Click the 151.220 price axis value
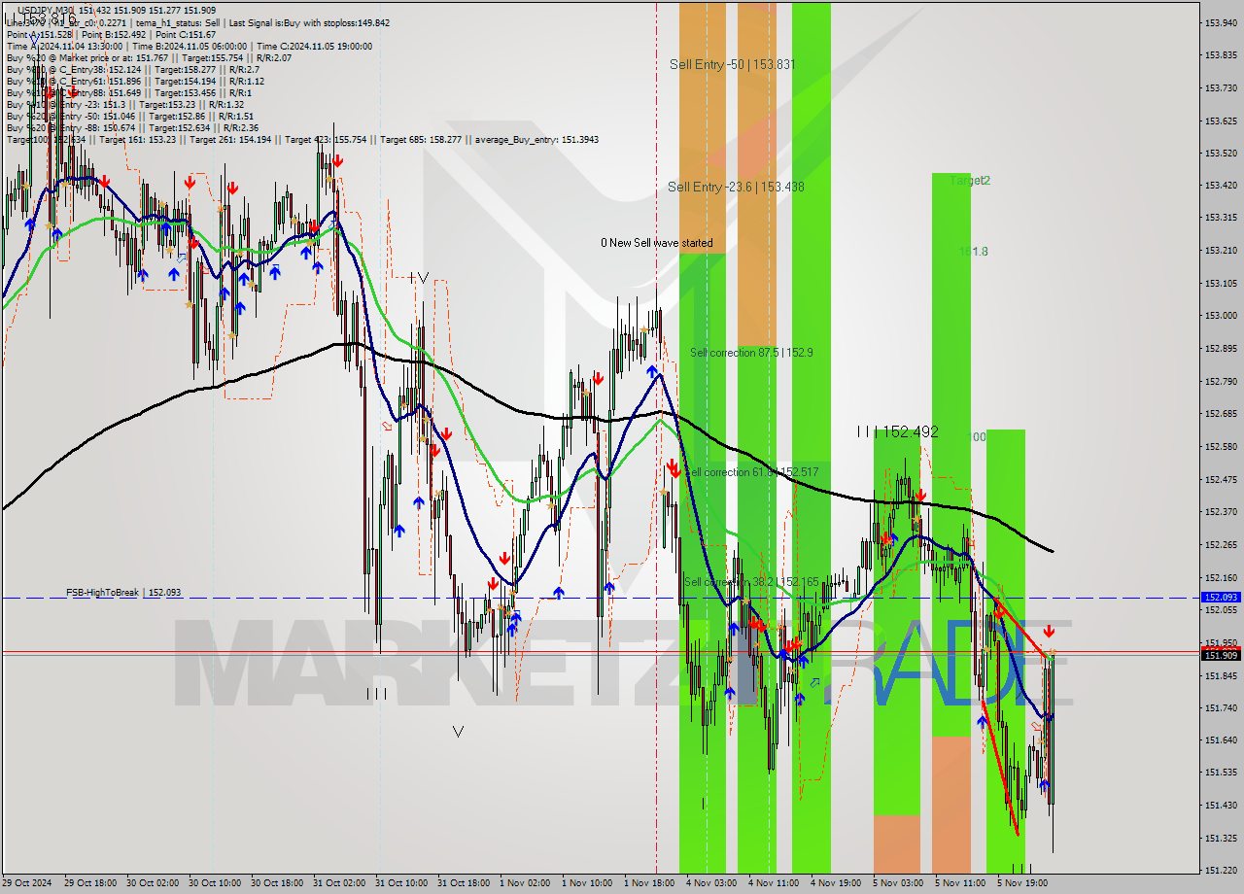The image size is (1244, 894). [1221, 870]
